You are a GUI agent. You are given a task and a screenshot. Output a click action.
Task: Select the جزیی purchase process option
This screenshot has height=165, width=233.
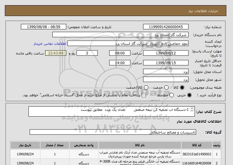[x=189, y=95]
